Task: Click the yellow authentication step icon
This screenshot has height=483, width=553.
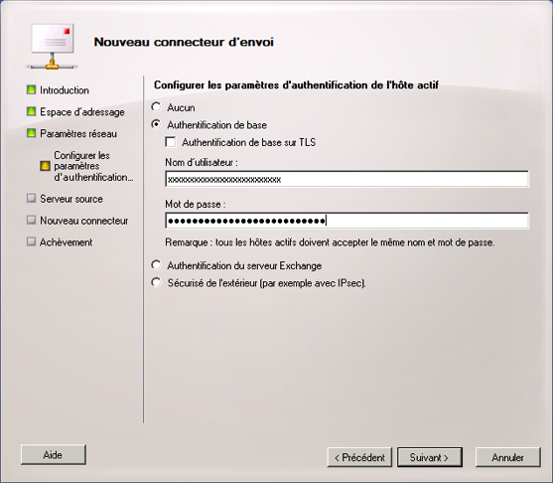Action: (x=45, y=166)
